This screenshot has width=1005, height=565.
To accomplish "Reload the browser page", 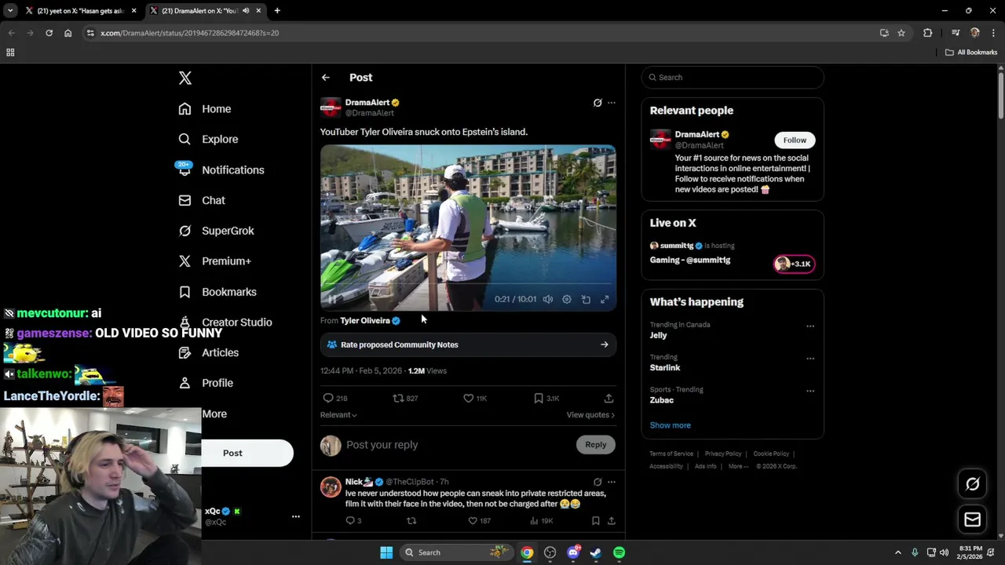I will [49, 33].
